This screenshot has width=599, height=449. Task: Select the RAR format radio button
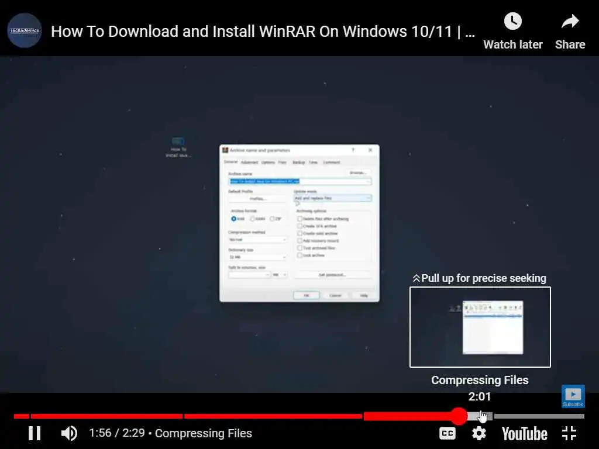point(234,219)
